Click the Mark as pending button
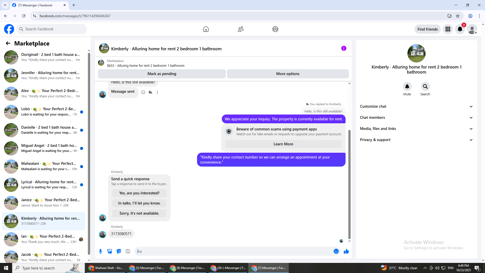Viewport: 485px width, 273px height. click(162, 74)
